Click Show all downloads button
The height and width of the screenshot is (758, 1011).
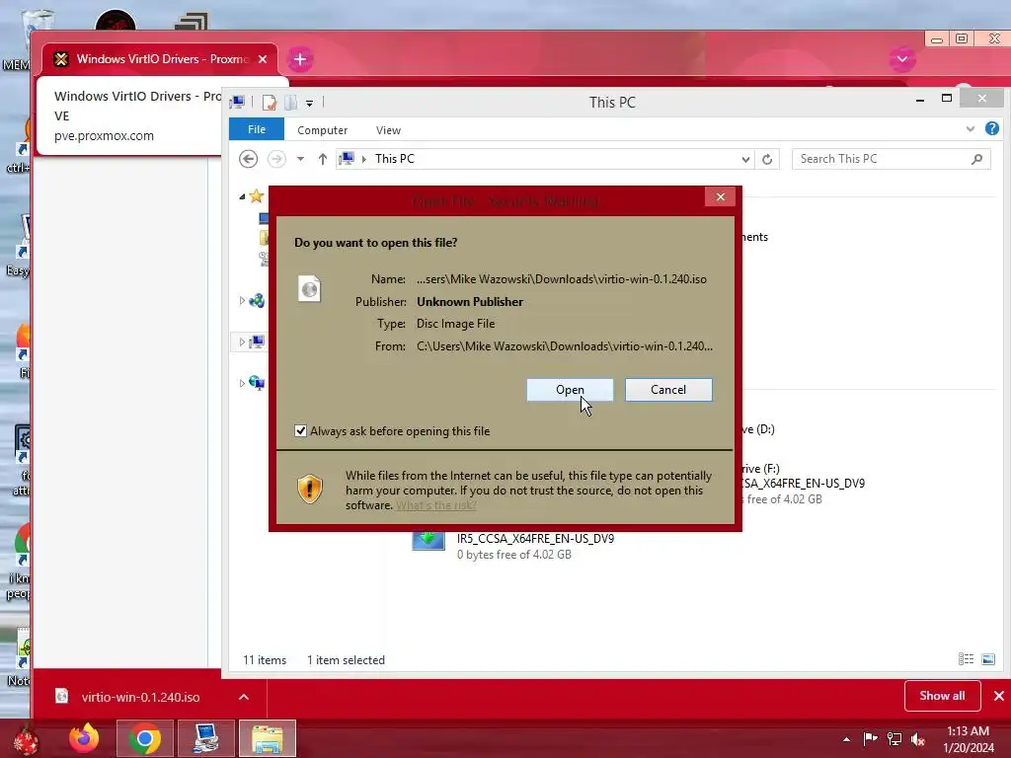point(942,696)
